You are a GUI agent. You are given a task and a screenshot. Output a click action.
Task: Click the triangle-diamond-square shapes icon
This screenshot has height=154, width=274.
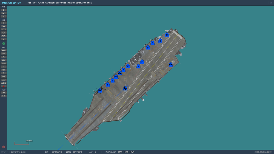(x=4, y=83)
